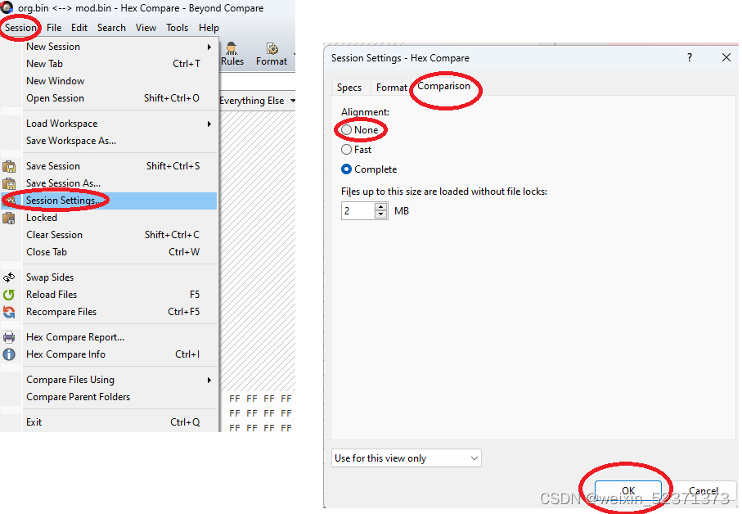This screenshot has width=742, height=514.
Task: Choose Session Settings from the menu
Action: pyautogui.click(x=109, y=201)
